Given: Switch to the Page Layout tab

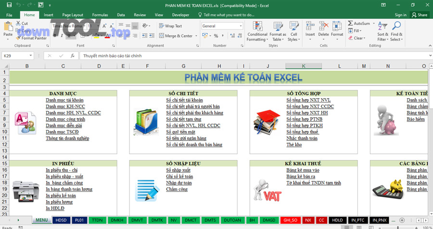Looking at the screenshot, I should pyautogui.click(x=73, y=15).
